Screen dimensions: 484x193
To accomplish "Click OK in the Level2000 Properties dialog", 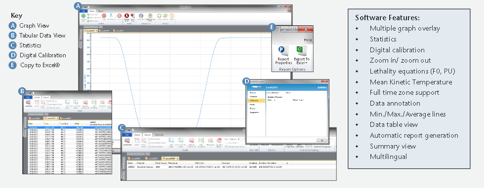I will tap(322, 140).
